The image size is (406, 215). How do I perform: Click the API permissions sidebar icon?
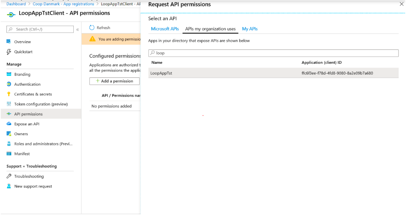(x=9, y=114)
